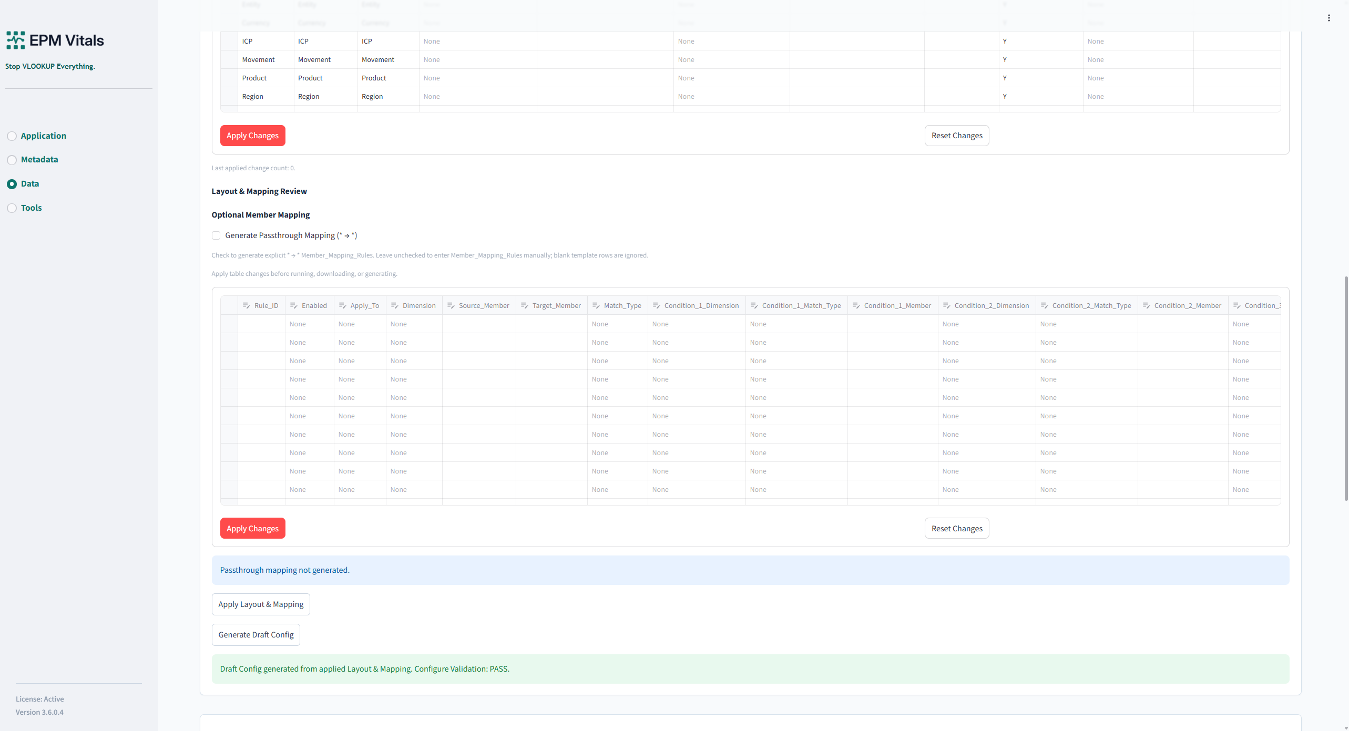Click the Condition_1_Member column edit icon

pos(856,305)
